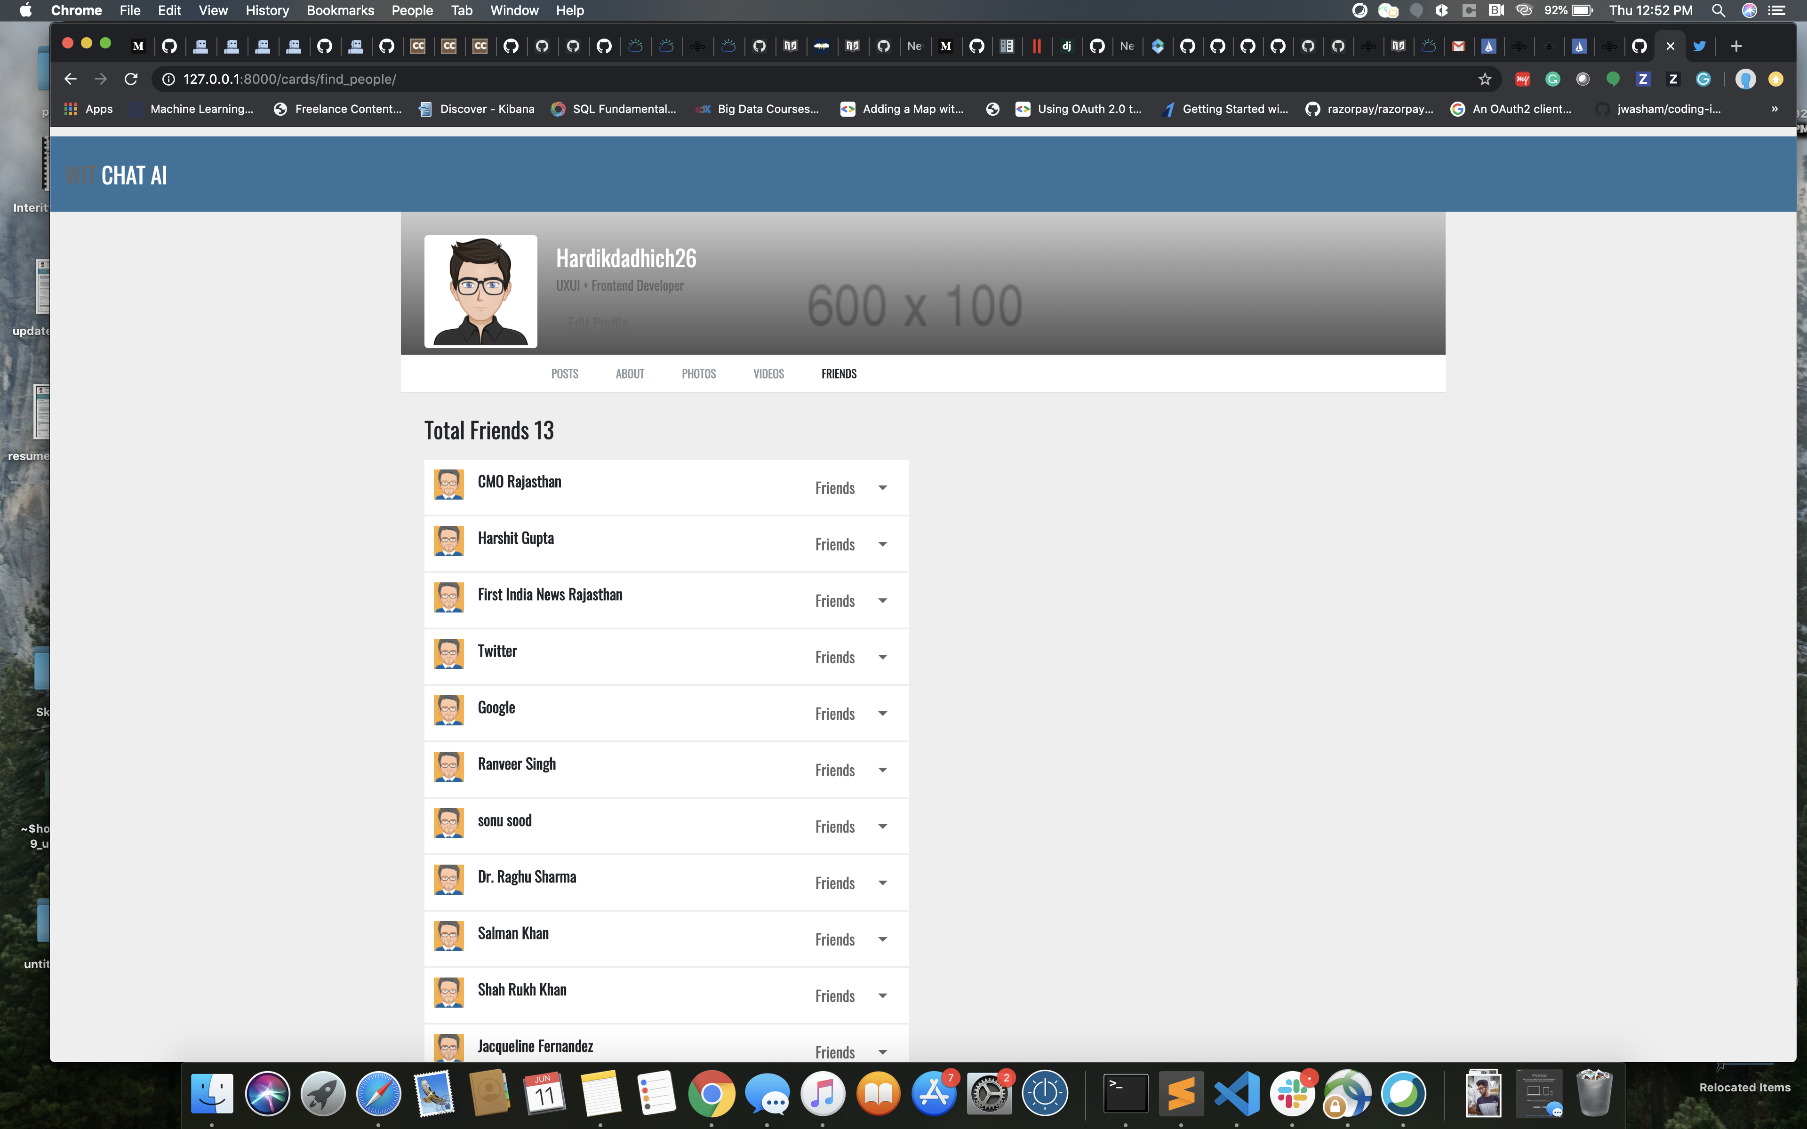Show hidden bookmarks with the chevron overflow

1774,109
